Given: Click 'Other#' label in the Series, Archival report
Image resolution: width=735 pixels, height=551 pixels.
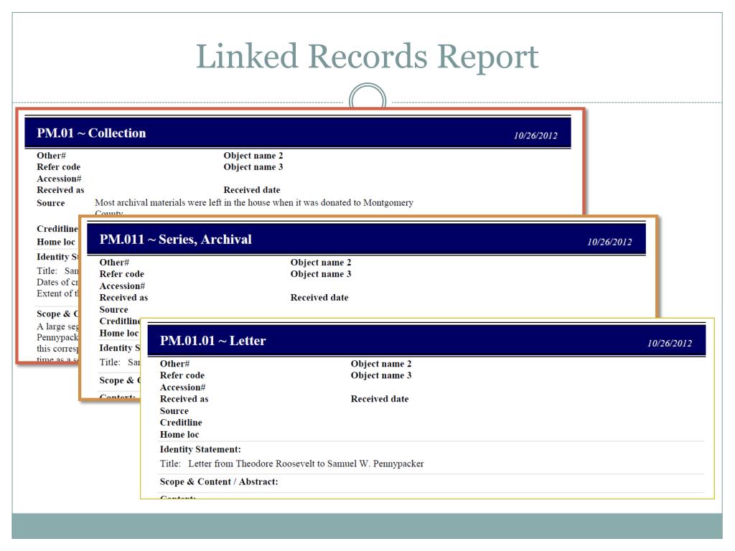Looking at the screenshot, I should pyautogui.click(x=114, y=263).
